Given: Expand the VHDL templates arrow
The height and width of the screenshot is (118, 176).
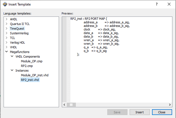Looking at the screenshot, I should (6, 47).
